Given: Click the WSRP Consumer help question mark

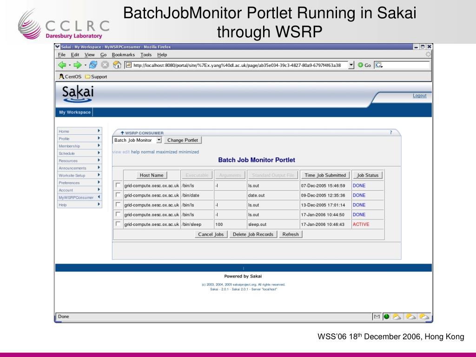Looking at the screenshot, I should click(x=391, y=132).
